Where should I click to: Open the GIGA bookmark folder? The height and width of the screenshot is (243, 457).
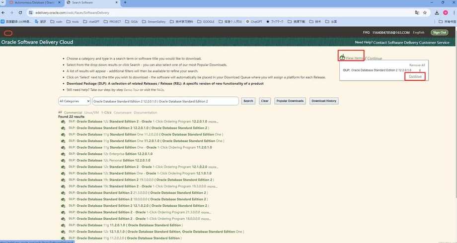pos(132,21)
